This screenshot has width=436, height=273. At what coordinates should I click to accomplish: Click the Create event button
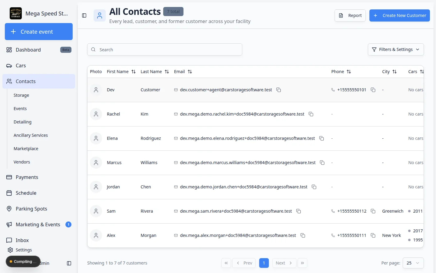pyautogui.click(x=39, y=32)
